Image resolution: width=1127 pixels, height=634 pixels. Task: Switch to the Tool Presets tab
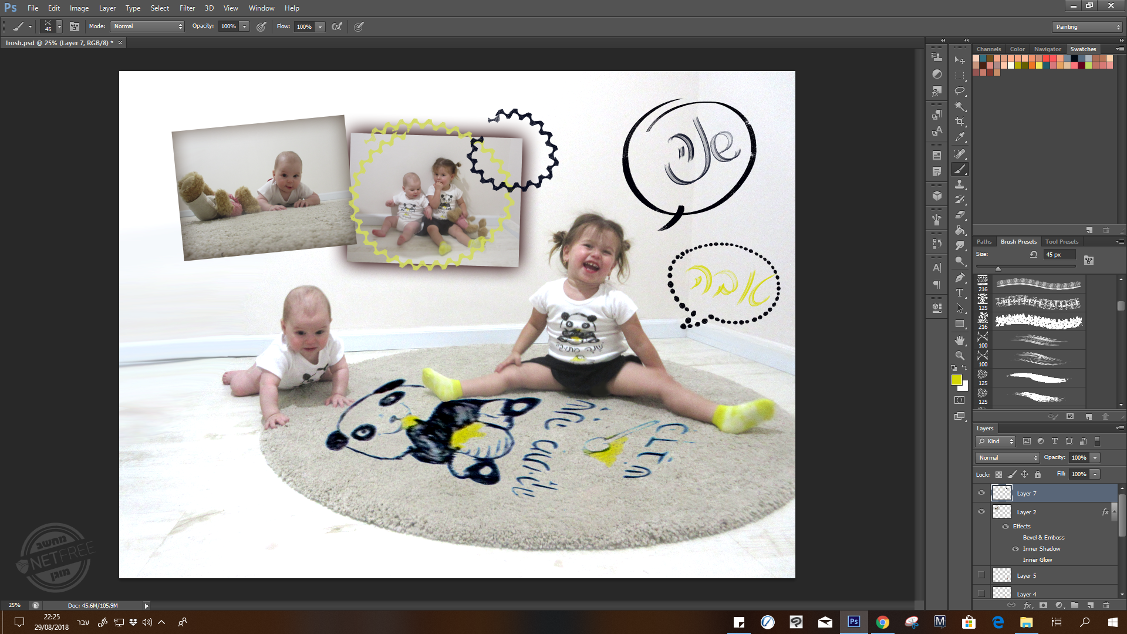(1061, 242)
